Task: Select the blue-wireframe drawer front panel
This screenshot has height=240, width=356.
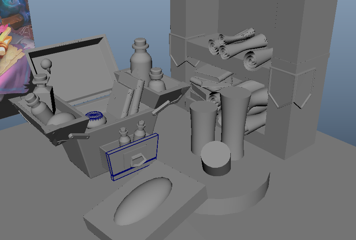Action: 133,157
